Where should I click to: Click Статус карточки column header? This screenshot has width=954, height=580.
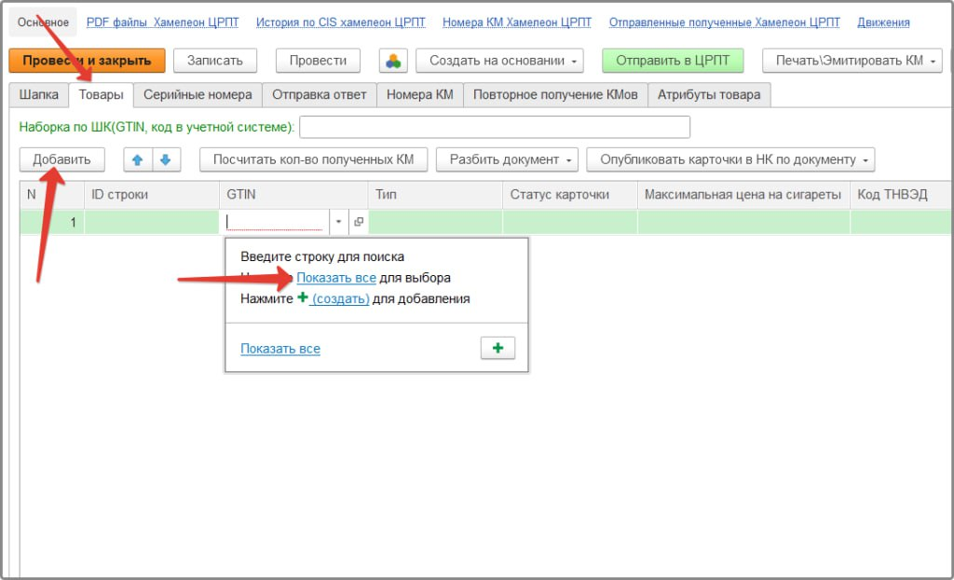coord(570,195)
